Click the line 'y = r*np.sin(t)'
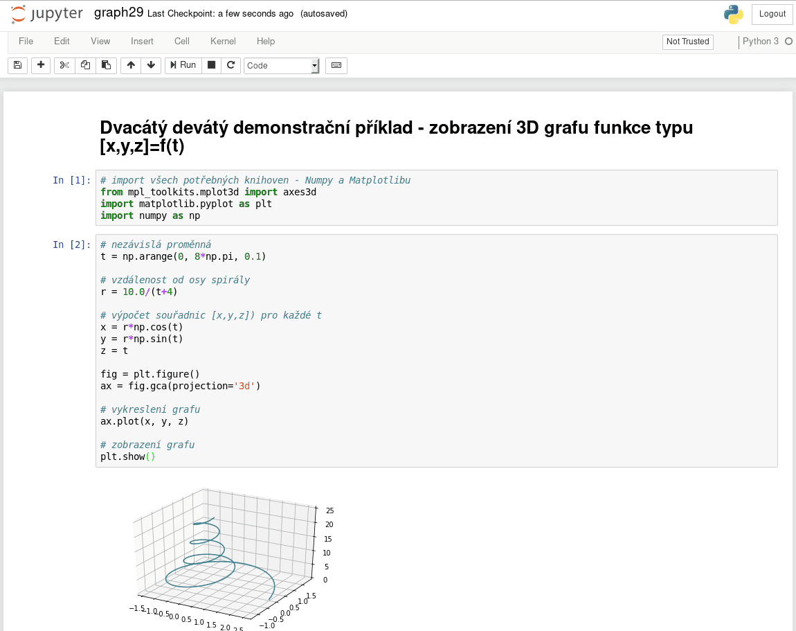This screenshot has height=631, width=796. click(142, 339)
